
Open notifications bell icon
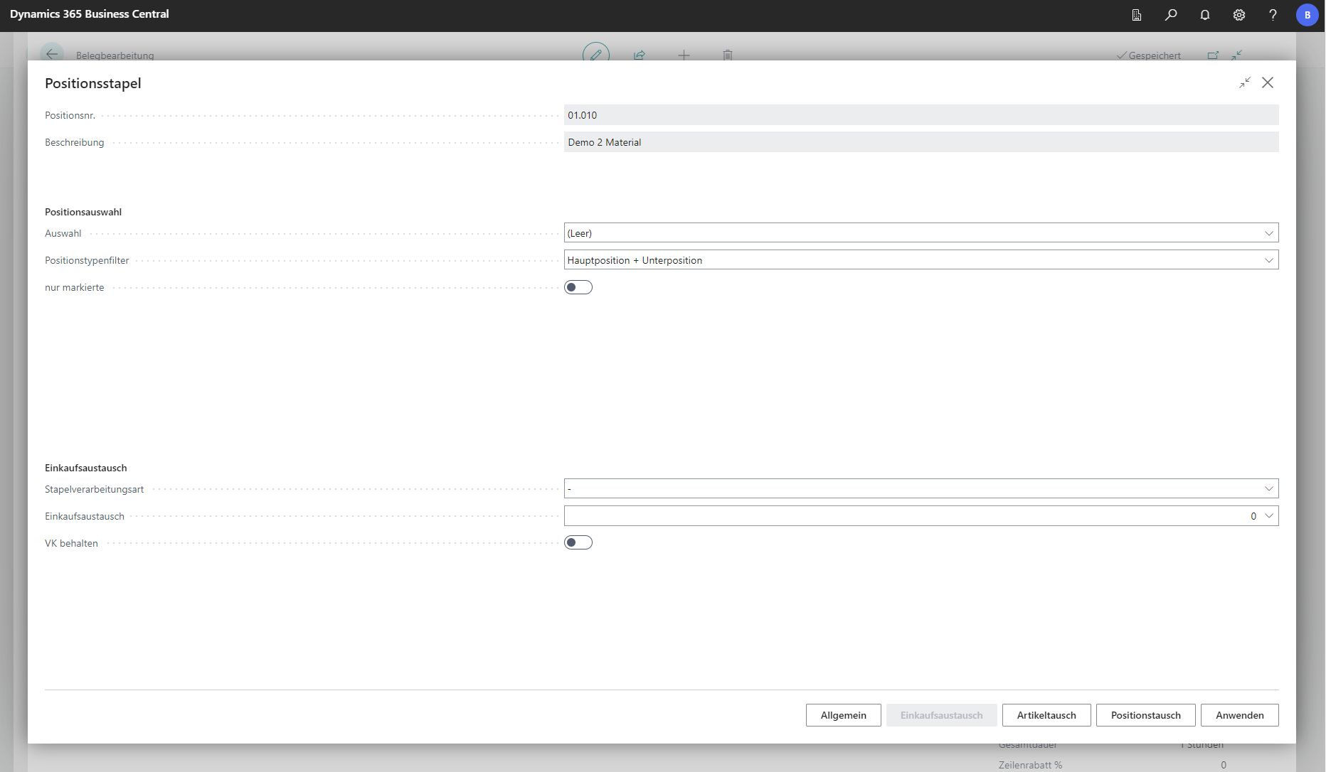pos(1204,15)
